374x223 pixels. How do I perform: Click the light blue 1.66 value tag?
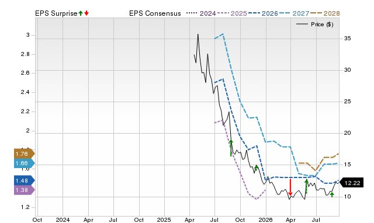[x=24, y=163]
